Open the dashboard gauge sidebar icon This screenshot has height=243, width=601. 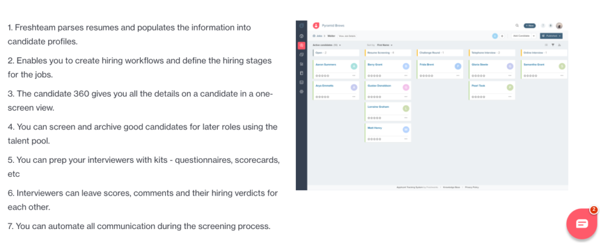coord(302,36)
